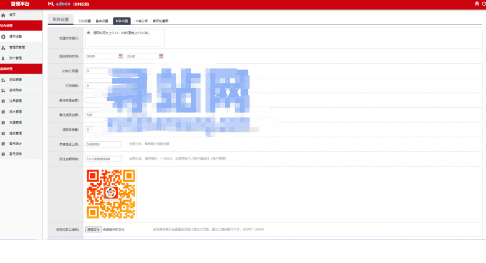Click the 提现限制时间 field label
Screen dimensions: 486x263
pos(69,56)
